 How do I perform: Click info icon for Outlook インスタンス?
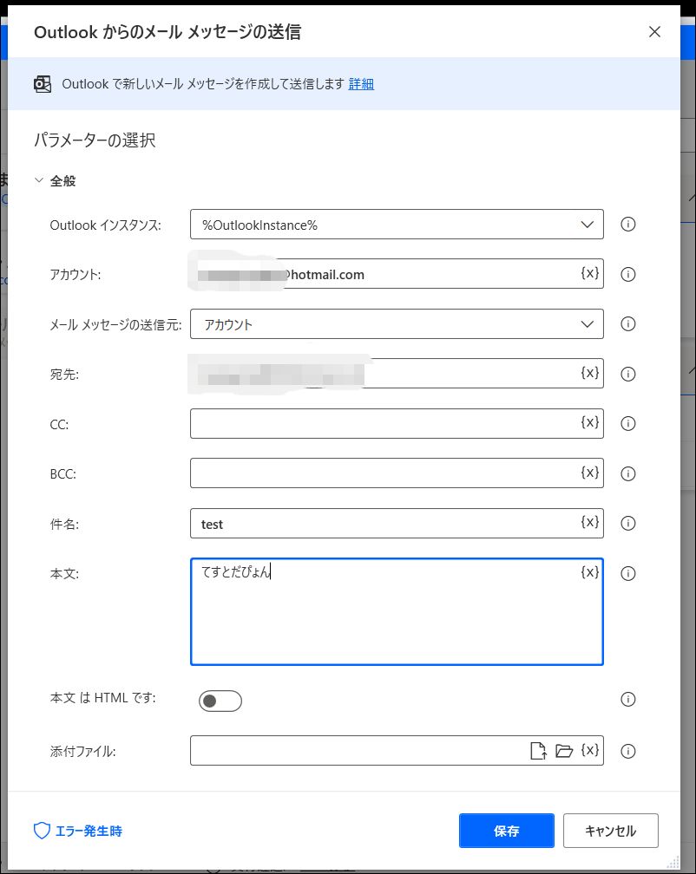(628, 224)
